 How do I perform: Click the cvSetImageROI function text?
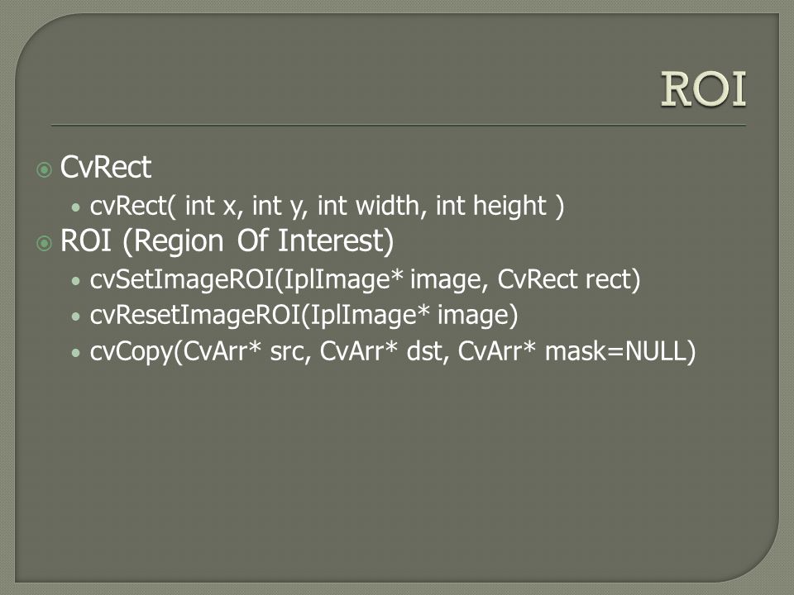pos(182,279)
